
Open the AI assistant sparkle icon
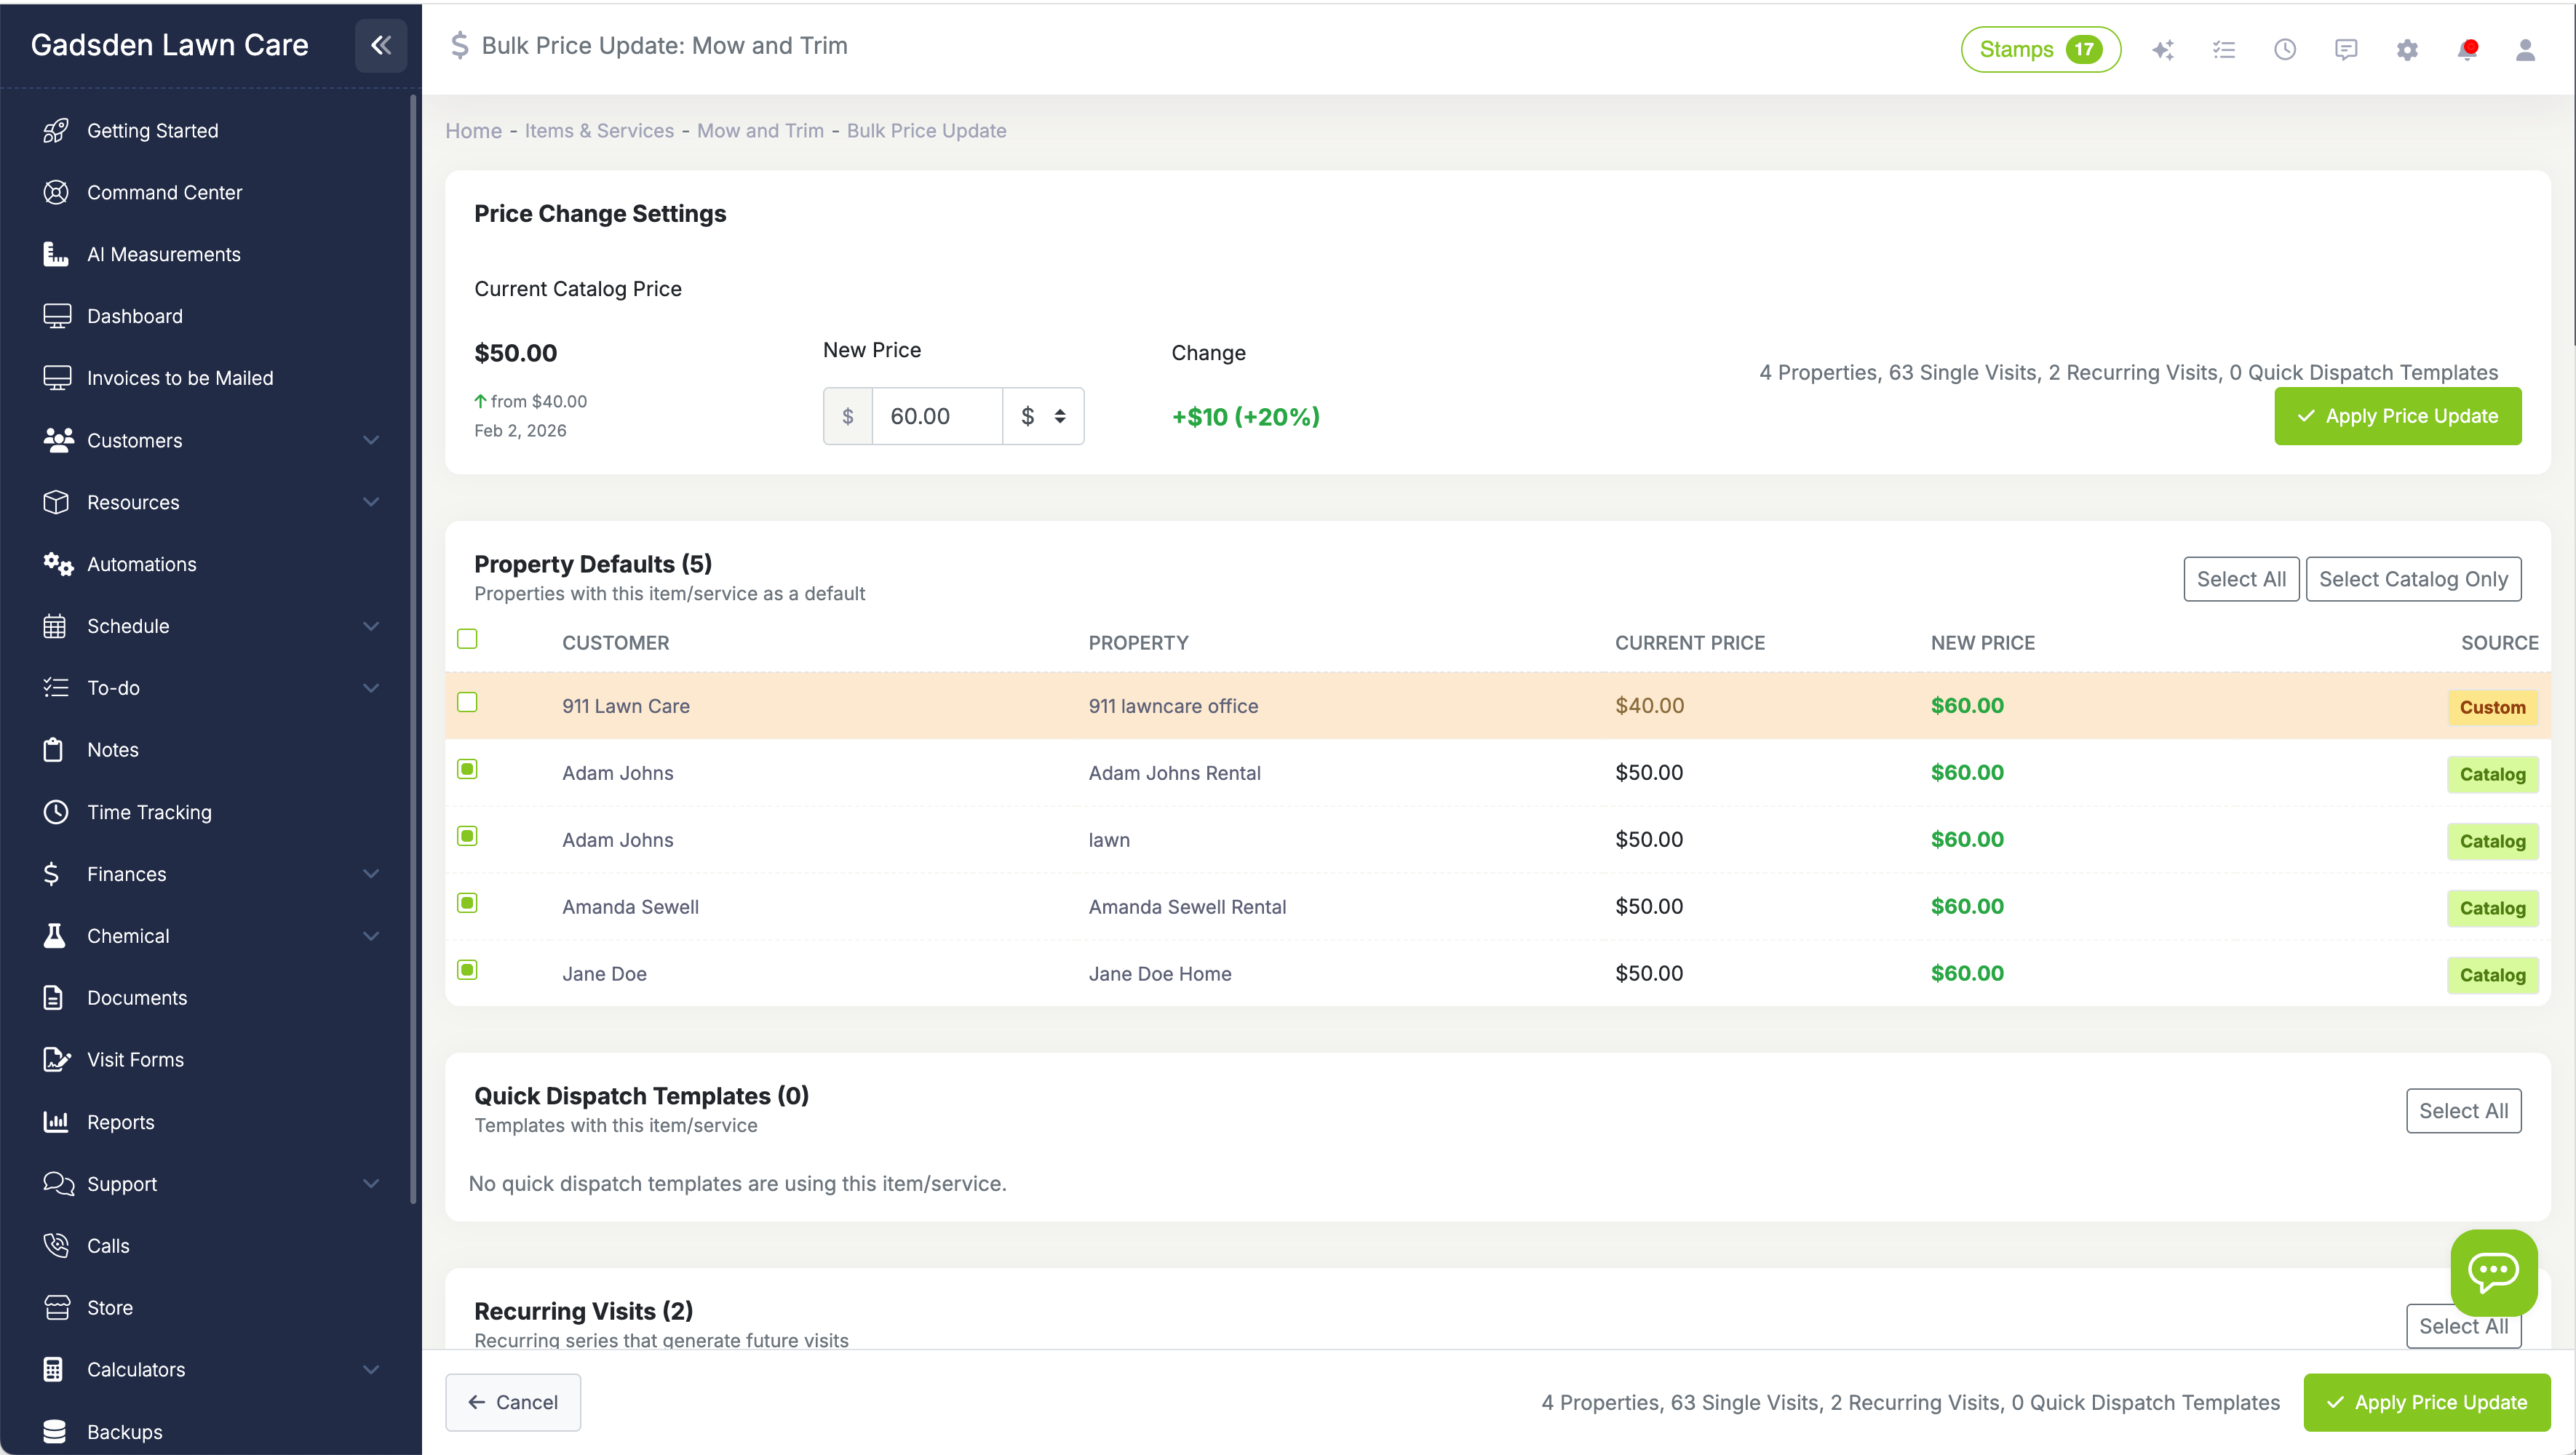2163,49
